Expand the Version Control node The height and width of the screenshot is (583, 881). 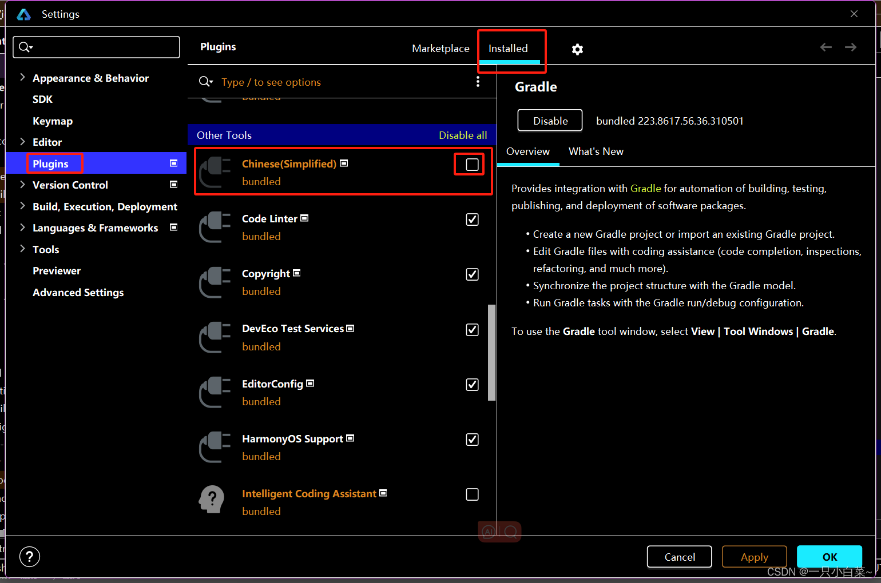coord(22,184)
